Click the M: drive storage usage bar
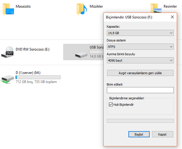The image size is (182, 149). pos(38,77)
